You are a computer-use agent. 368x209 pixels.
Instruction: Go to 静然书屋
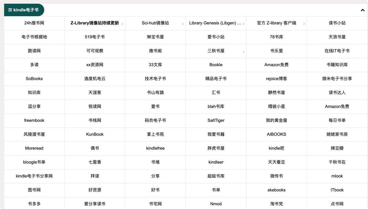pos(277,92)
